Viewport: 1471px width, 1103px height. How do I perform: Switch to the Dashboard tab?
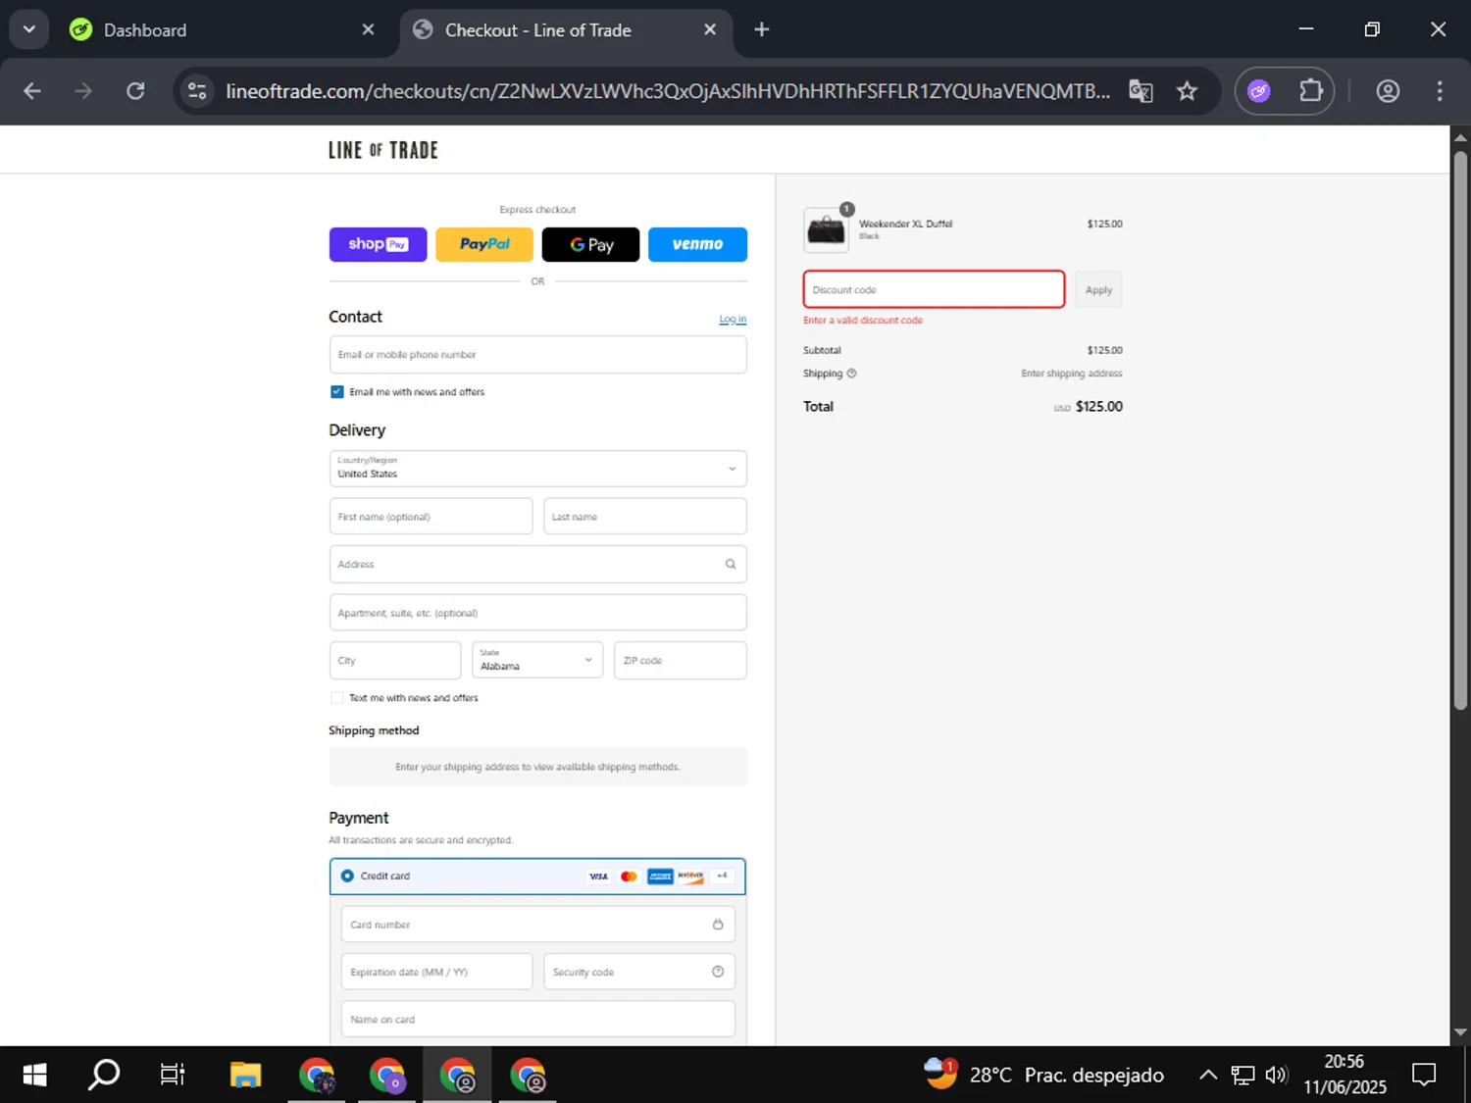223,30
